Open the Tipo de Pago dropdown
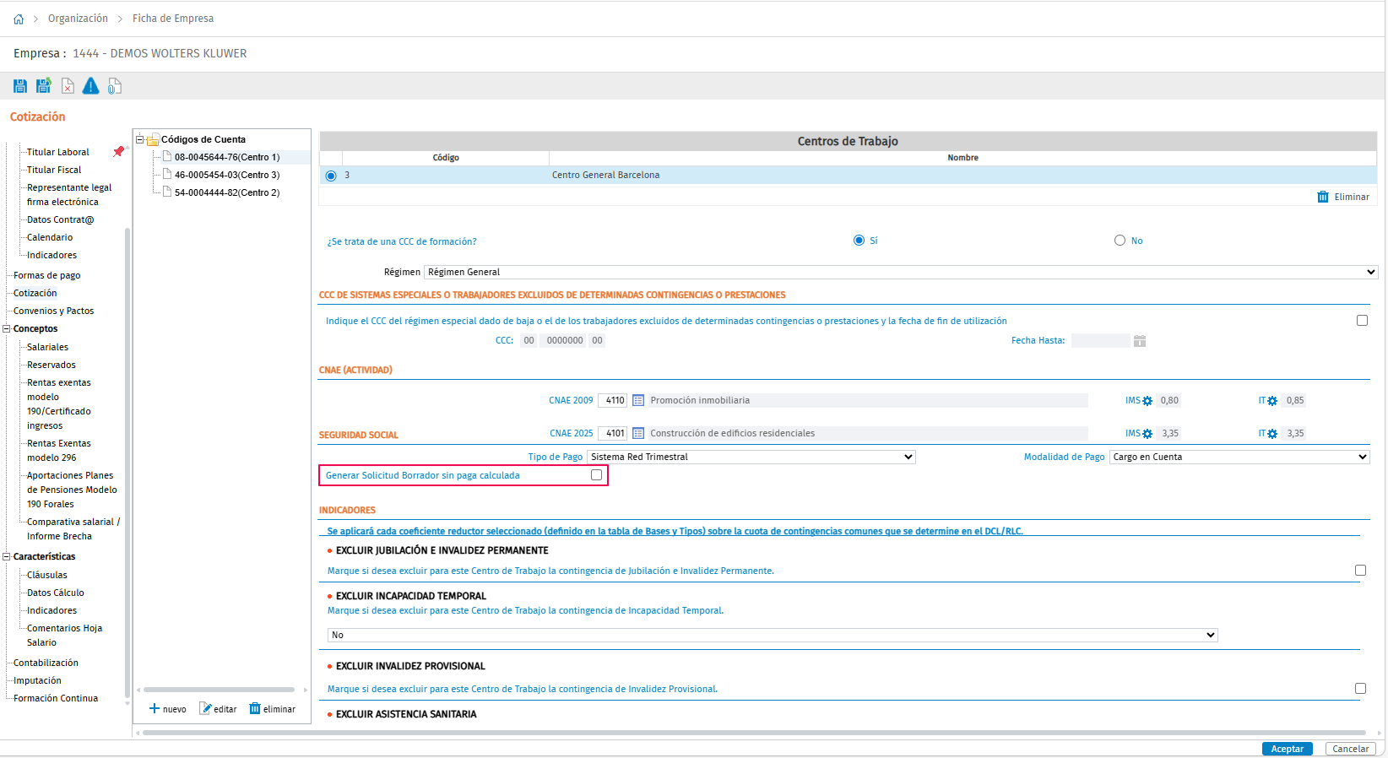Image resolution: width=1388 pixels, height=758 pixels. [x=751, y=457]
